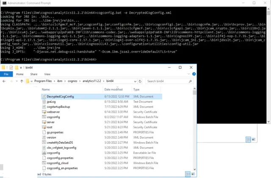This screenshot has height=178, width=271.
Task: Select the cogconfig_en.properties file
Action: click(102, 168)
